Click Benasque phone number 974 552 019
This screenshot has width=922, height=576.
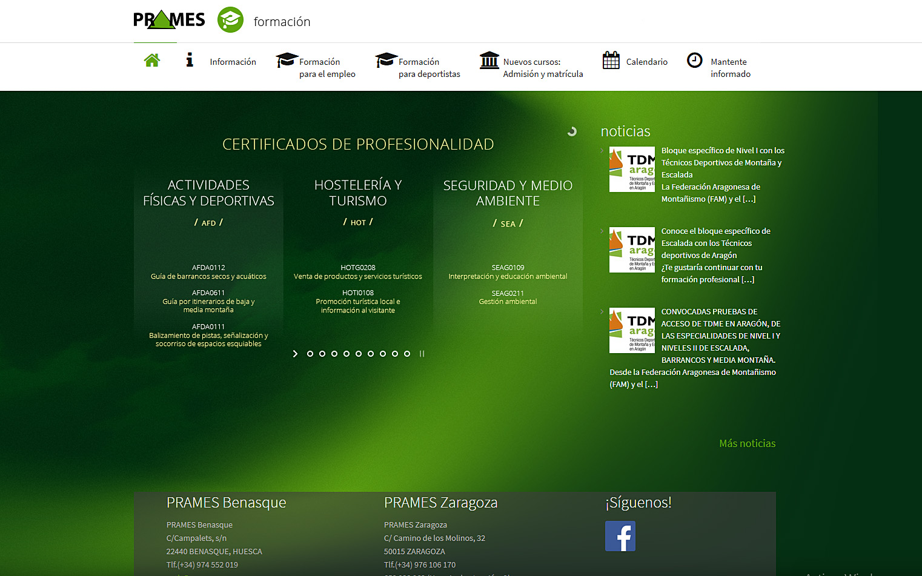pos(202,564)
